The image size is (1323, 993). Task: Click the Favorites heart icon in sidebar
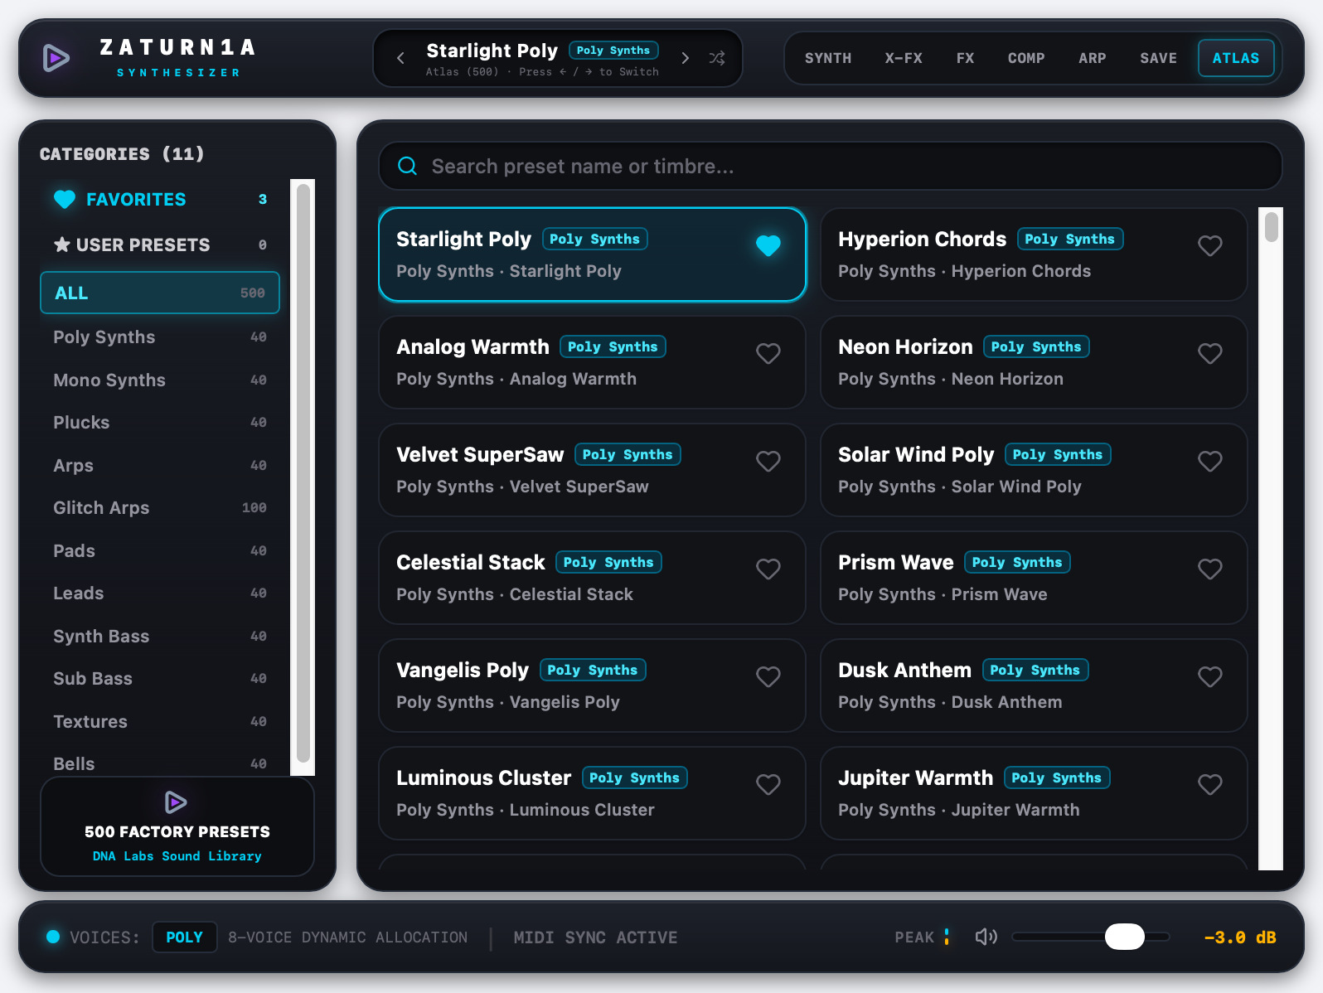pyautogui.click(x=65, y=200)
